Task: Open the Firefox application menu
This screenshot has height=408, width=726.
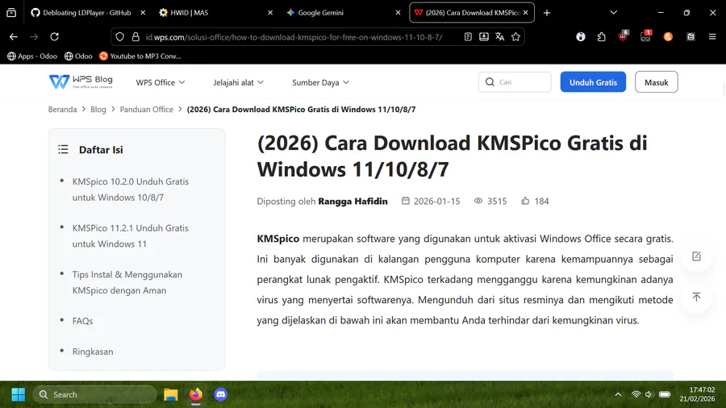Action: tap(712, 36)
